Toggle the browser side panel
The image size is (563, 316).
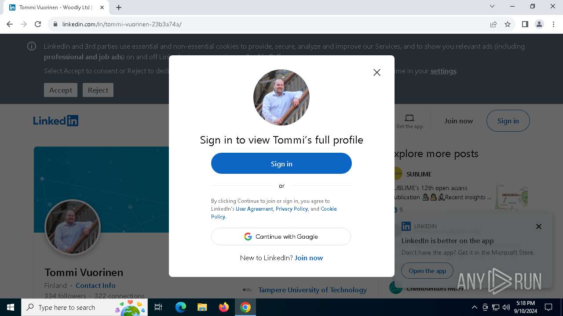point(525,24)
